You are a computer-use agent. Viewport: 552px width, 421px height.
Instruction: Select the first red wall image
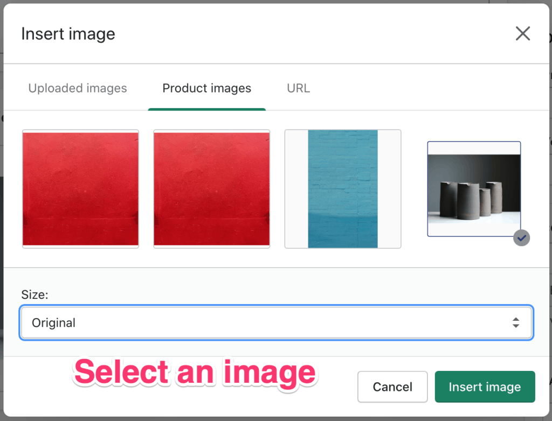pos(80,188)
